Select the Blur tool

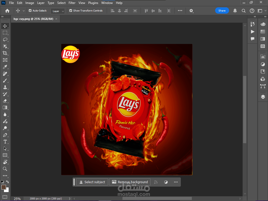coord(5,114)
